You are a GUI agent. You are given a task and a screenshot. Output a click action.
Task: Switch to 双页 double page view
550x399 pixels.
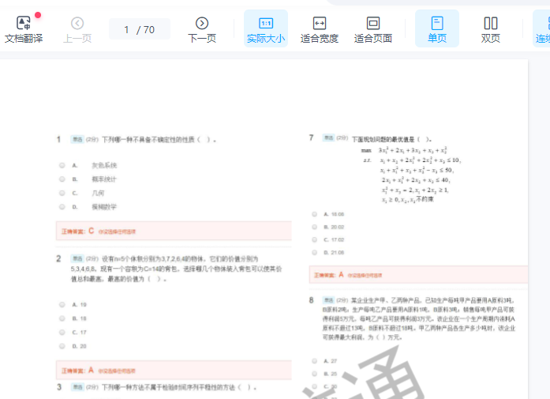coord(490,29)
